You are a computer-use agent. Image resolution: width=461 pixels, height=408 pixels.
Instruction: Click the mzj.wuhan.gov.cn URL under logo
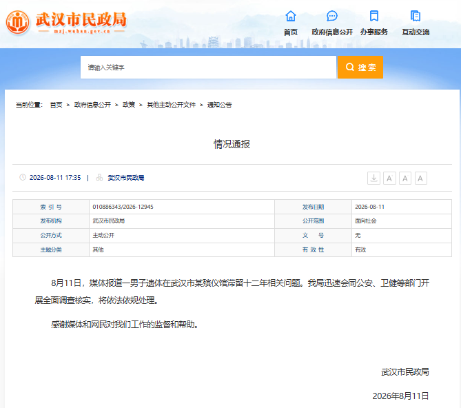[x=82, y=31]
